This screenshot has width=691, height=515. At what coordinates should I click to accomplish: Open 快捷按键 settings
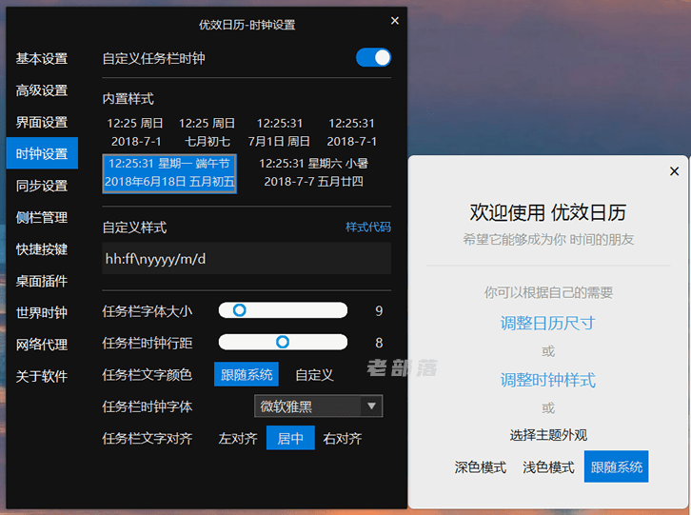42,249
